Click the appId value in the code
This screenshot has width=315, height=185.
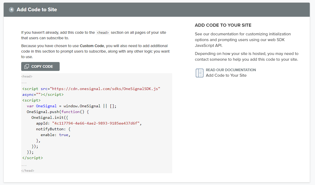(97, 123)
